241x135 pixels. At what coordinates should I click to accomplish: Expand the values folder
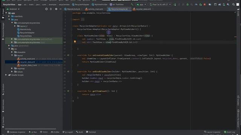coord(12,72)
